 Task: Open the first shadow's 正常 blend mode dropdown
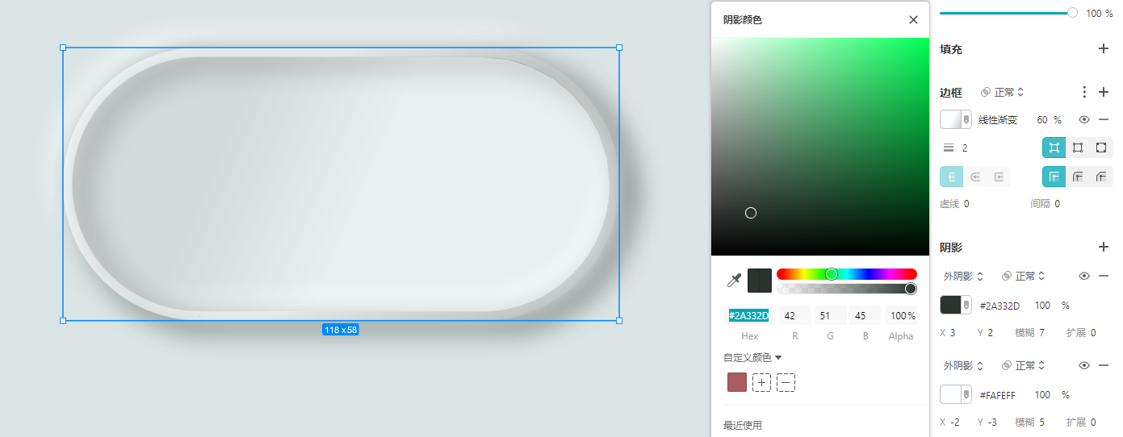tap(1024, 276)
